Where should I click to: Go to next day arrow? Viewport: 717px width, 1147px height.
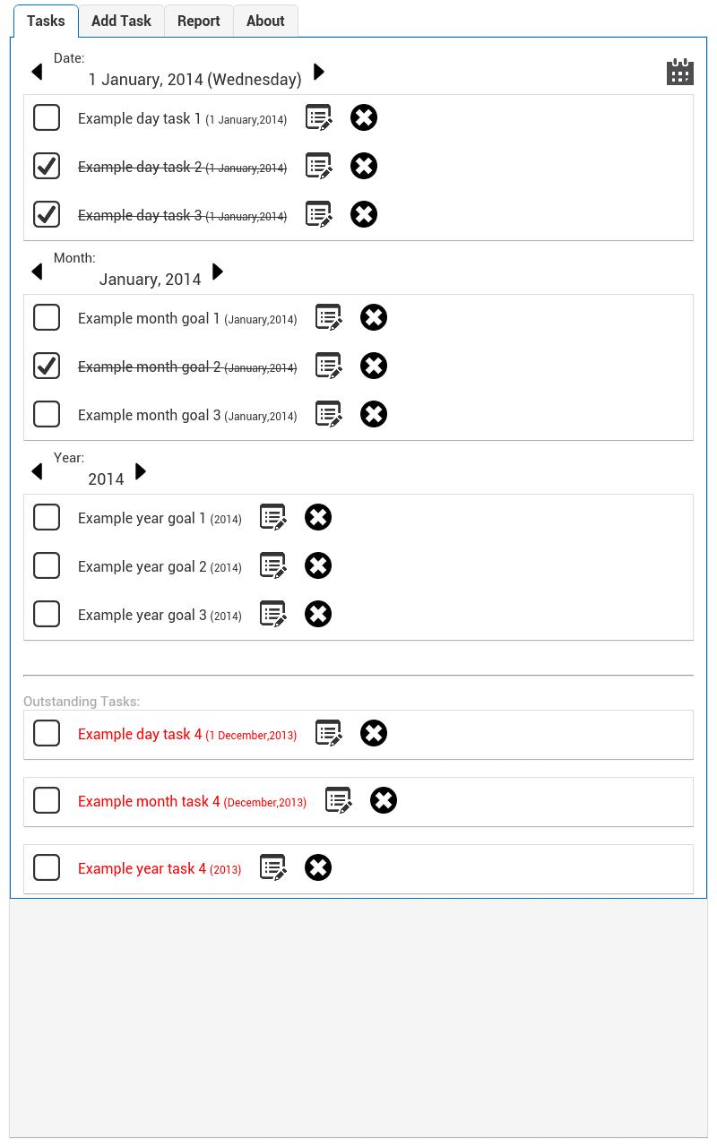click(x=319, y=72)
